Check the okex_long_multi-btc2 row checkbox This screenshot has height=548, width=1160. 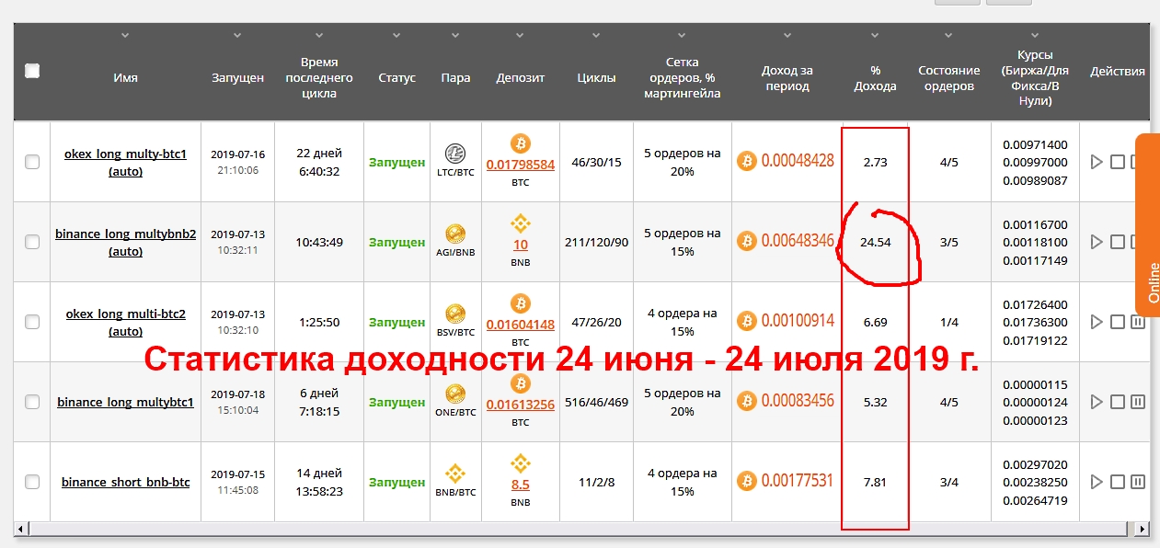point(32,322)
